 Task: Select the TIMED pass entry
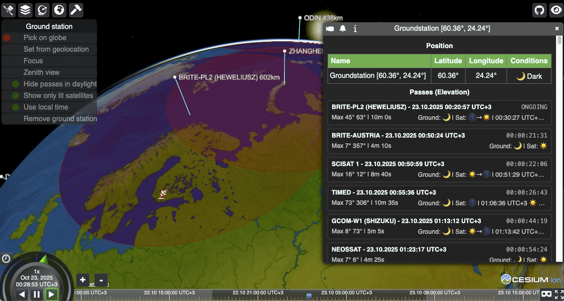point(439,198)
